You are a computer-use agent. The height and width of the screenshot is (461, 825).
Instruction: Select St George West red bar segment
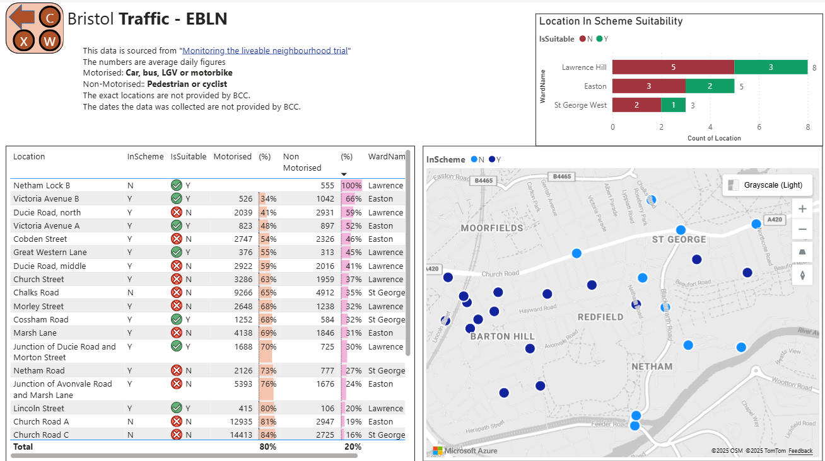636,105
